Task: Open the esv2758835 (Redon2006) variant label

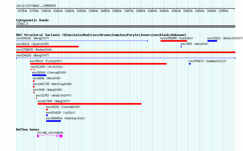Action: [x=34, y=50]
